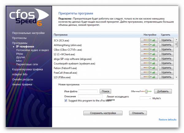Click Удалить for AliWangWang (aliim.exe)
The height and width of the screenshot is (133, 184).
tap(166, 45)
